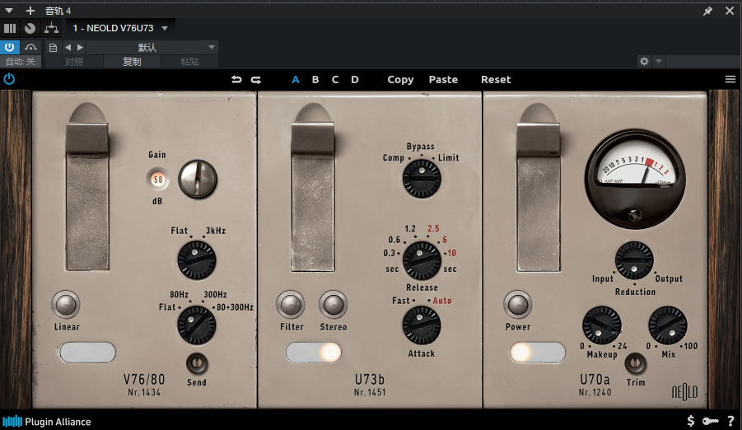Toggle the Linear push button

66,305
